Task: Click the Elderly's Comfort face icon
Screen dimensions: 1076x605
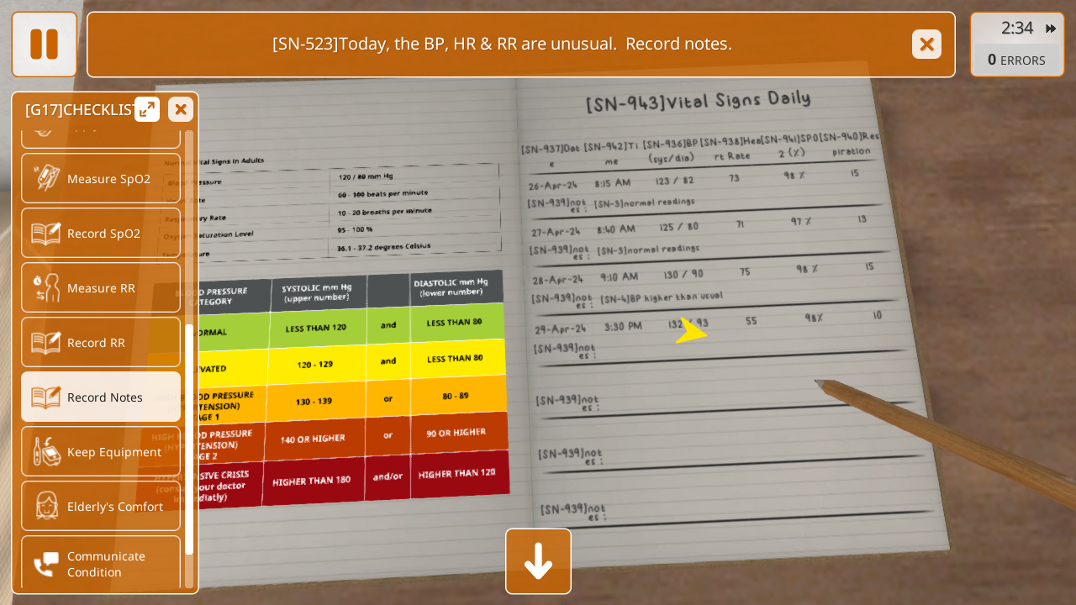Action: click(45, 507)
